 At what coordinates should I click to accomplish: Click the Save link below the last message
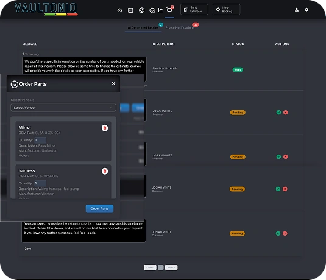pyautogui.click(x=28, y=248)
